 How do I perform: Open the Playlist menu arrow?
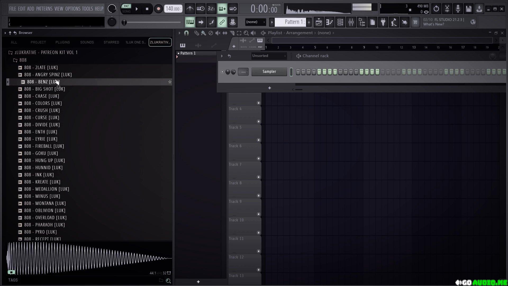point(179,33)
